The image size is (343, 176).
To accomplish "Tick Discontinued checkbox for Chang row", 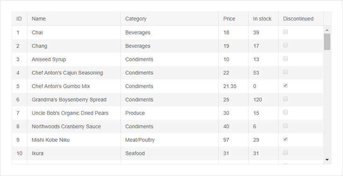I will (x=285, y=45).
